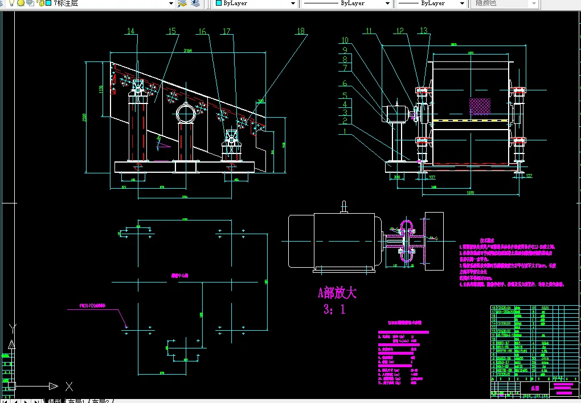Screen dimensions: 581x403
Task: Toggle the layer freeze sun icon
Action: click(21, 3)
